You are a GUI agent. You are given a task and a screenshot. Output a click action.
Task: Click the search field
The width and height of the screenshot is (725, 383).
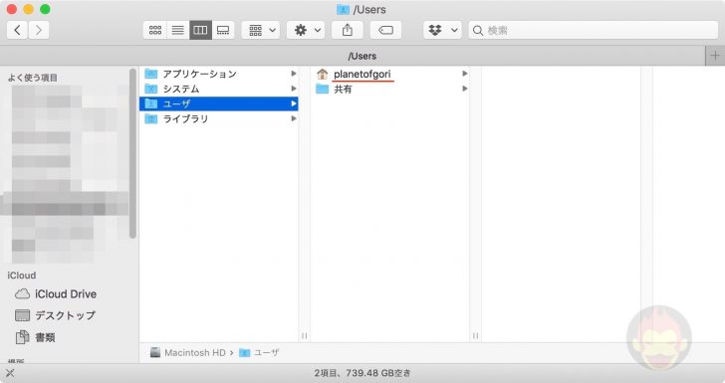pos(594,30)
